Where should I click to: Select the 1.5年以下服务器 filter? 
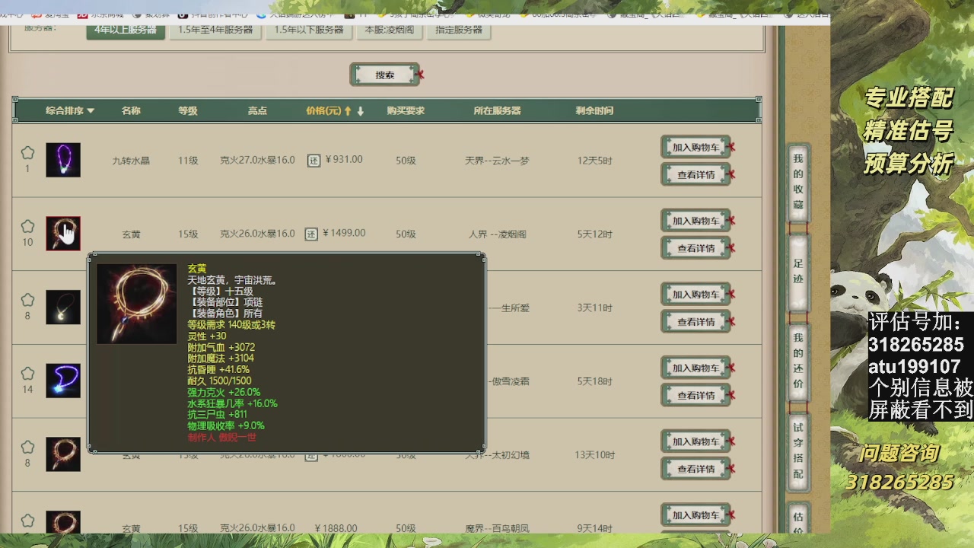(309, 30)
